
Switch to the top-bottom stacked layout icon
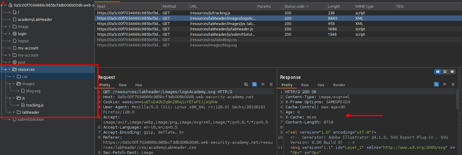click(x=445, y=72)
